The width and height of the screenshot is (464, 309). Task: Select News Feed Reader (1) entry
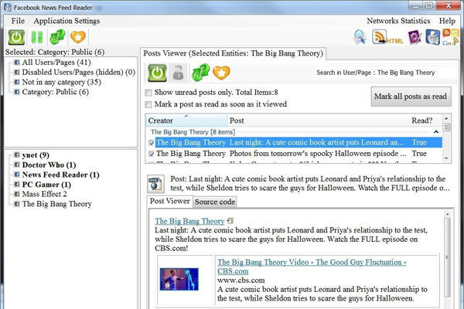click(60, 175)
